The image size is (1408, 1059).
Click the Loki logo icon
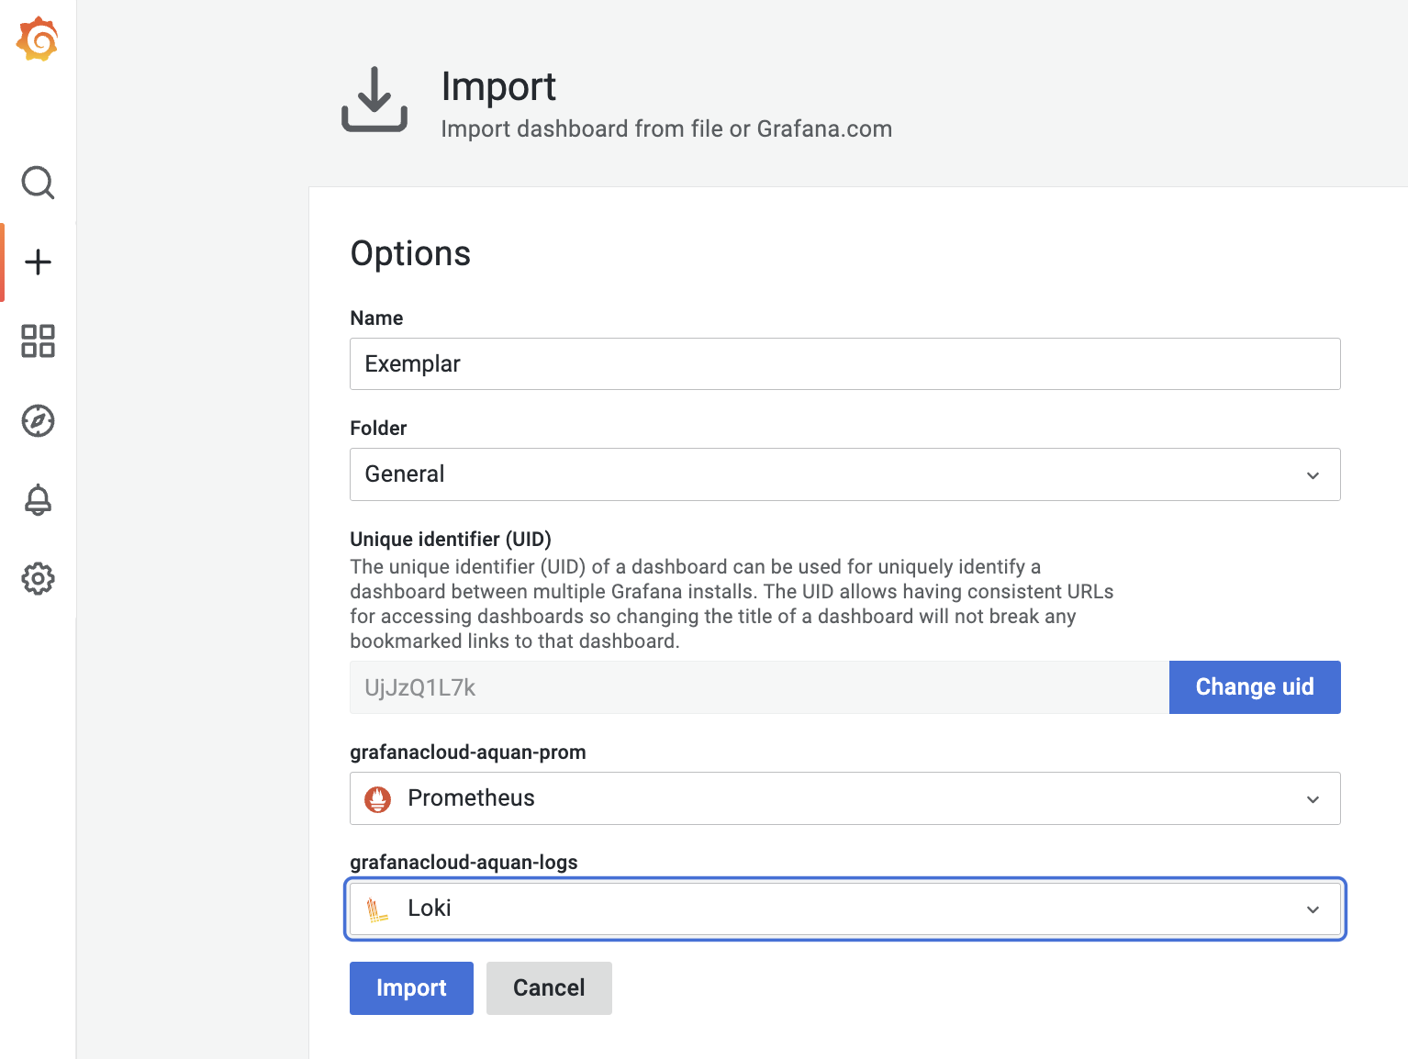(x=377, y=909)
